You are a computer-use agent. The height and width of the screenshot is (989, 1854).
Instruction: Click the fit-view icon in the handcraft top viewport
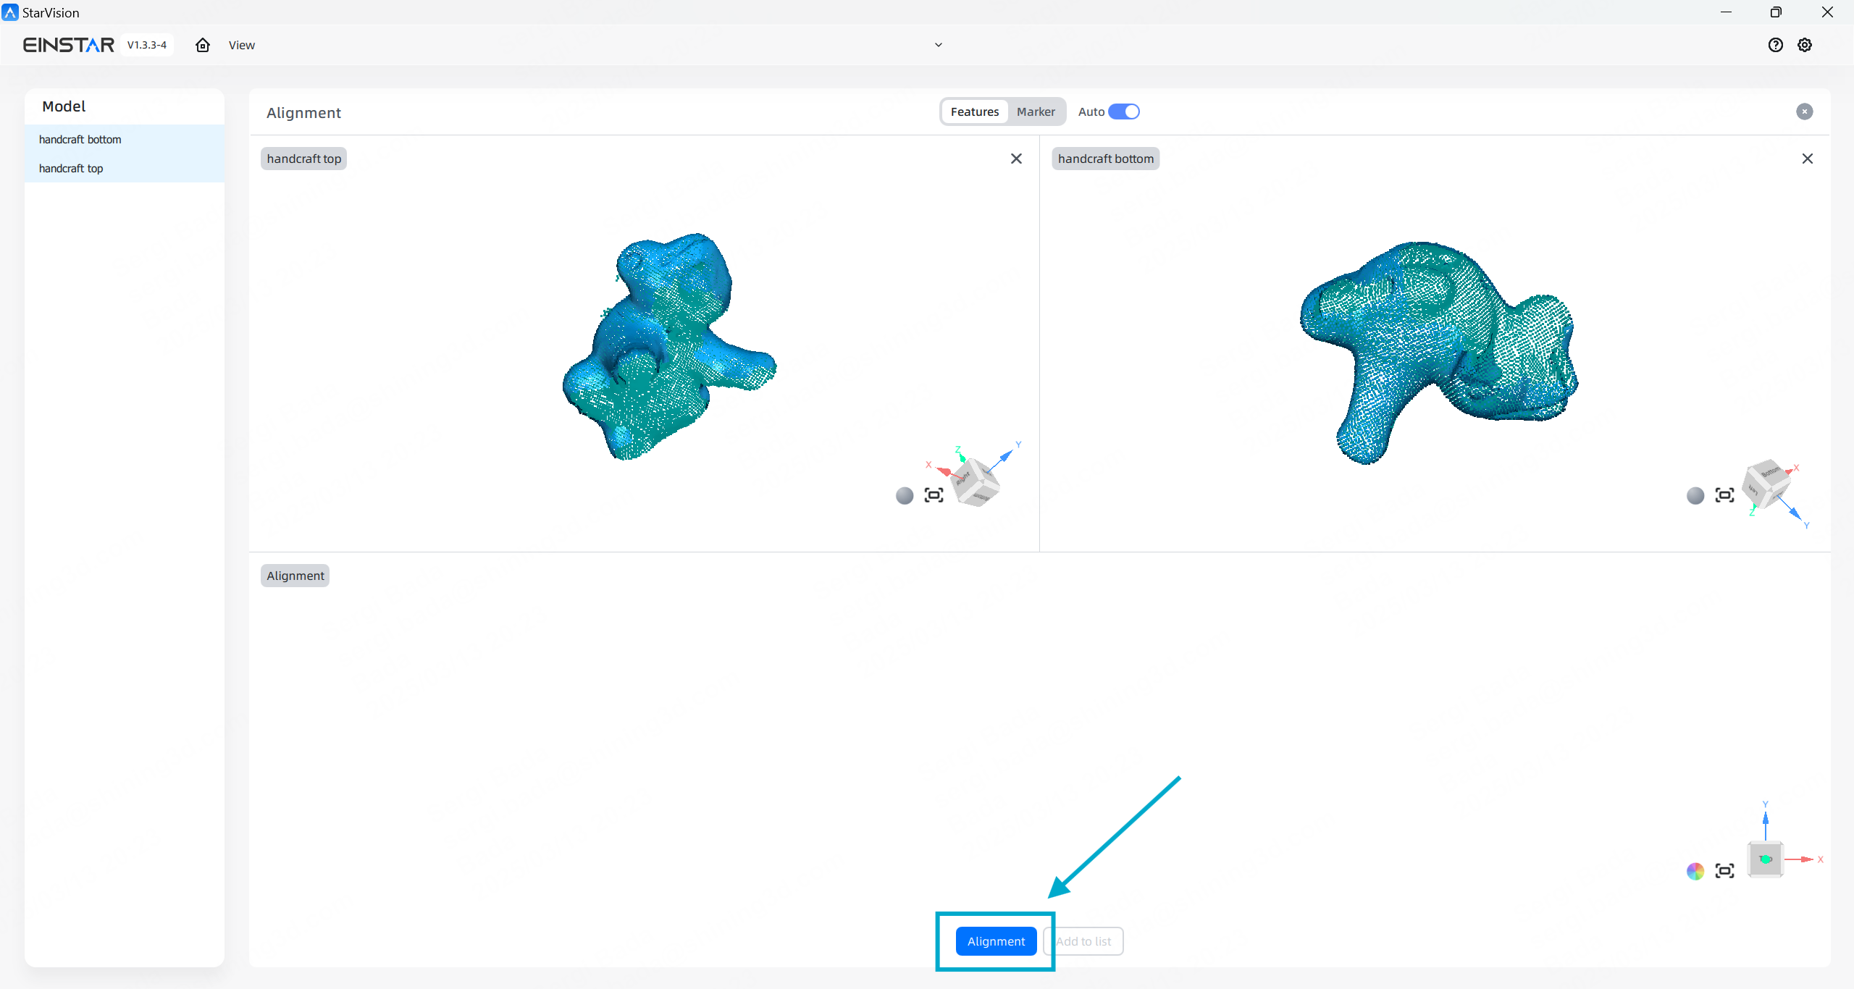pyautogui.click(x=934, y=495)
